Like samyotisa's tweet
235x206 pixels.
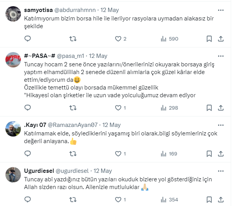click(118, 39)
